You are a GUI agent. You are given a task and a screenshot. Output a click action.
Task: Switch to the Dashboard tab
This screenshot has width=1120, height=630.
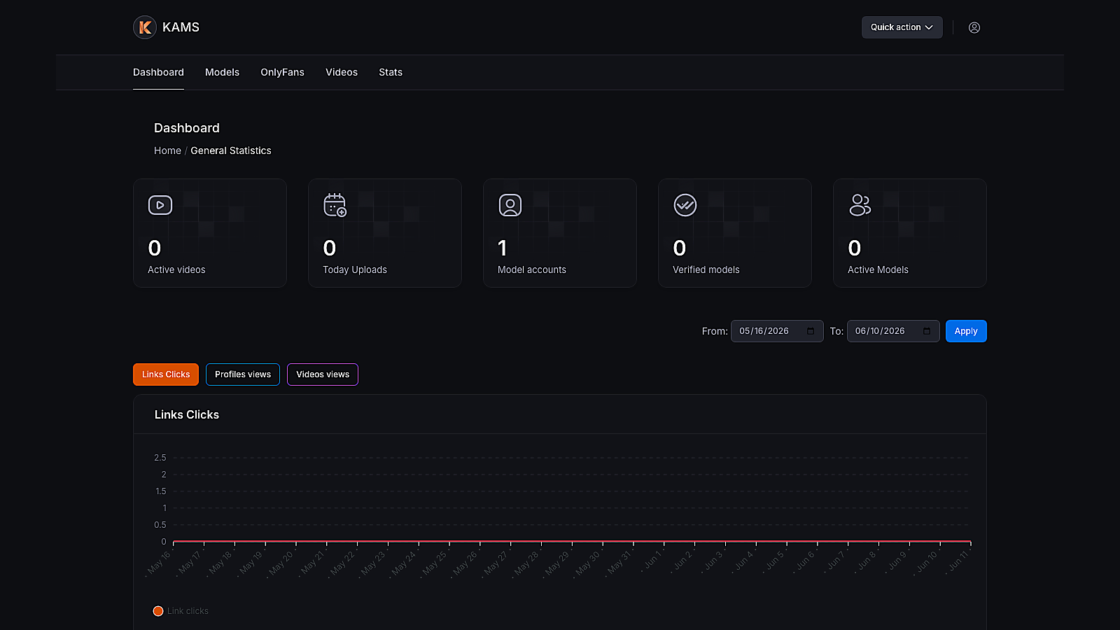click(x=158, y=72)
